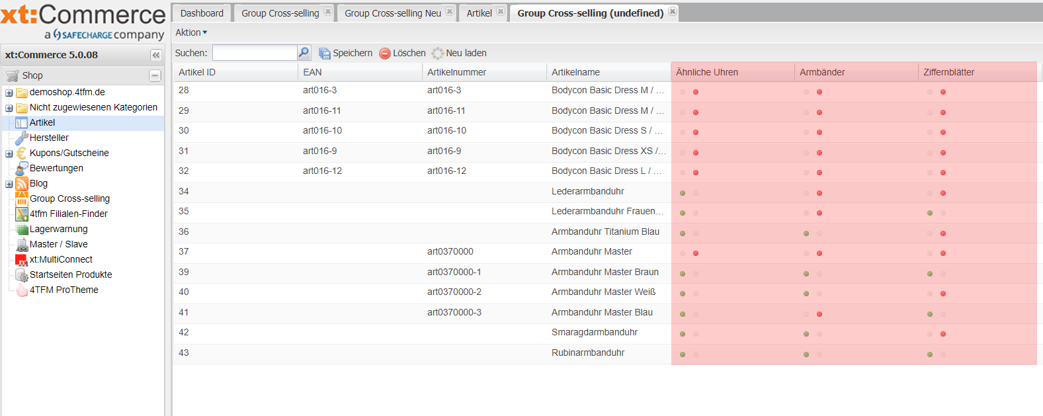Switch to Group Cross-selling Neu tab
The width and height of the screenshot is (1043, 416).
point(392,13)
